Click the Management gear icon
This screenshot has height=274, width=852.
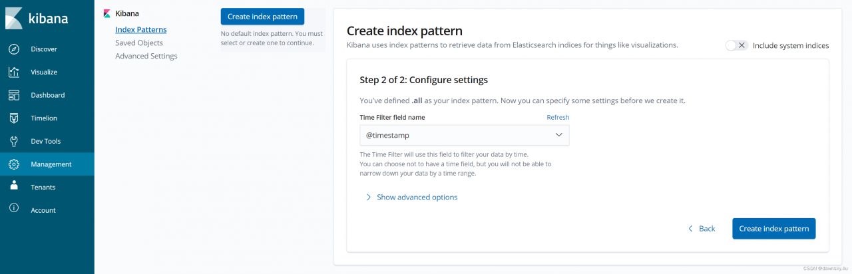pyautogui.click(x=14, y=164)
